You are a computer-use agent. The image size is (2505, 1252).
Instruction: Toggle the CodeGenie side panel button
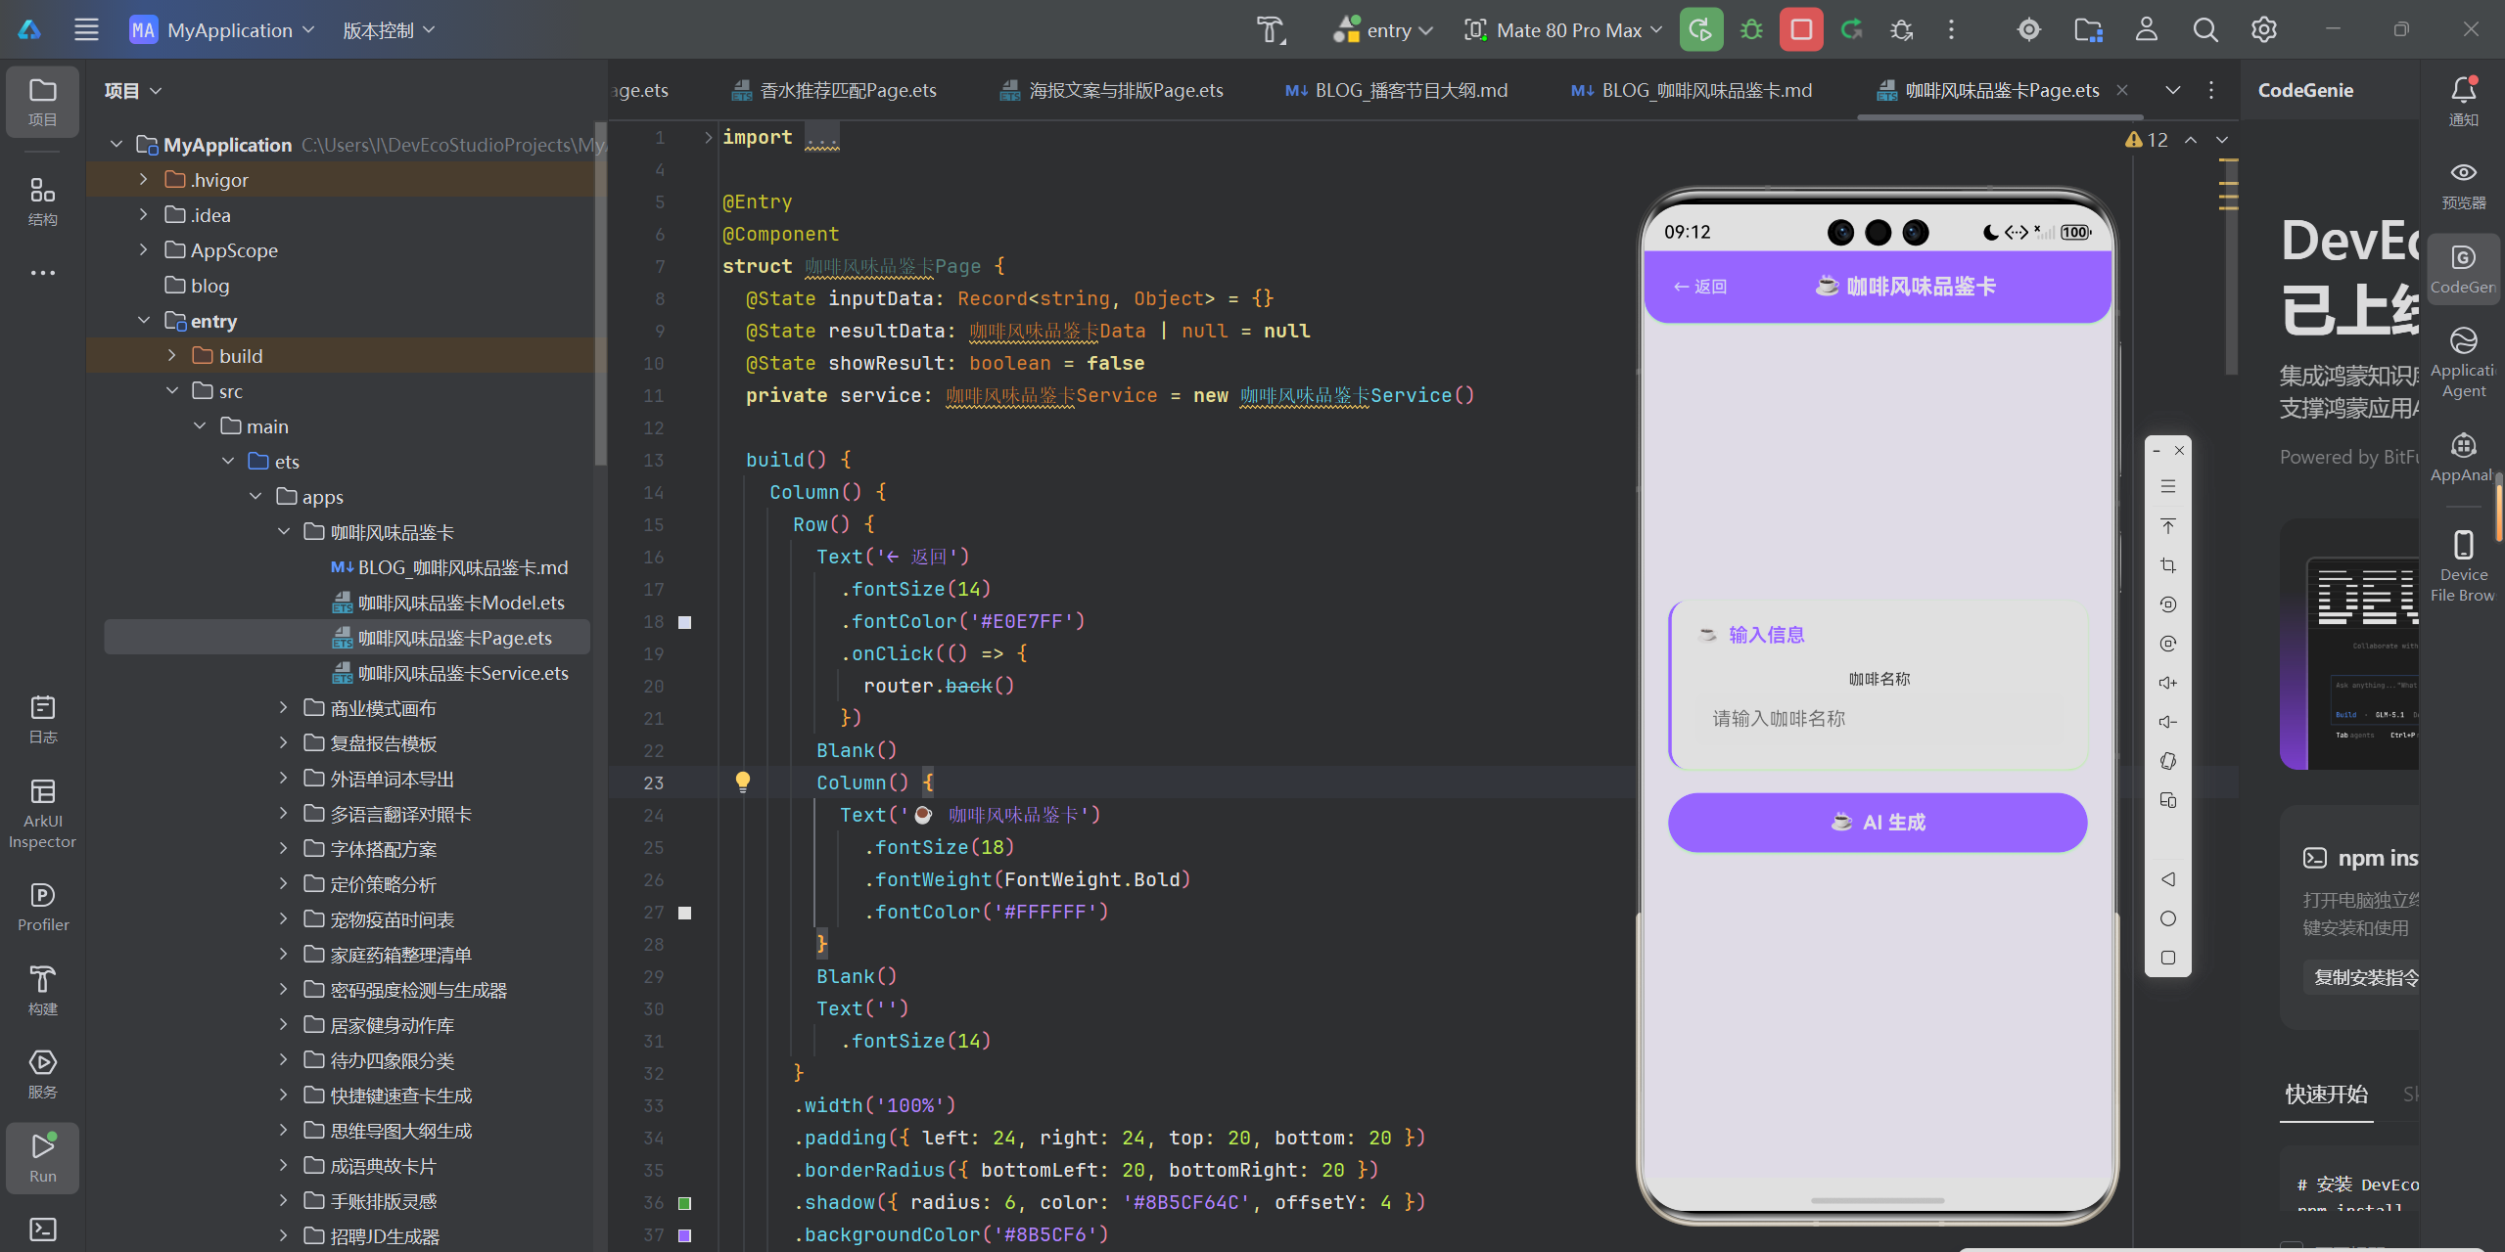point(2463,269)
